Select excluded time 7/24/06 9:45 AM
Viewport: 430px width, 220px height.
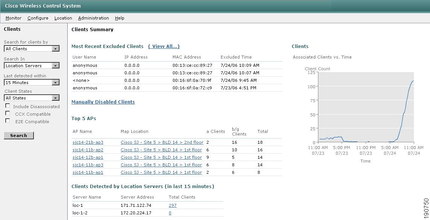(239, 80)
